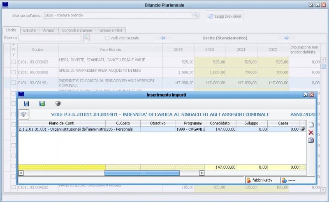Click the right blue arrow beside Uscite (Stanziamento)
Image resolution: width=329 pixels, height=202 pixels.
click(287, 38)
